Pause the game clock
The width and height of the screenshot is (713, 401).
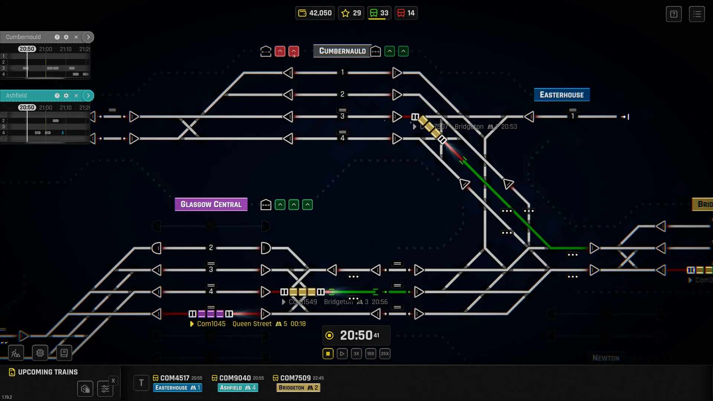click(x=328, y=353)
